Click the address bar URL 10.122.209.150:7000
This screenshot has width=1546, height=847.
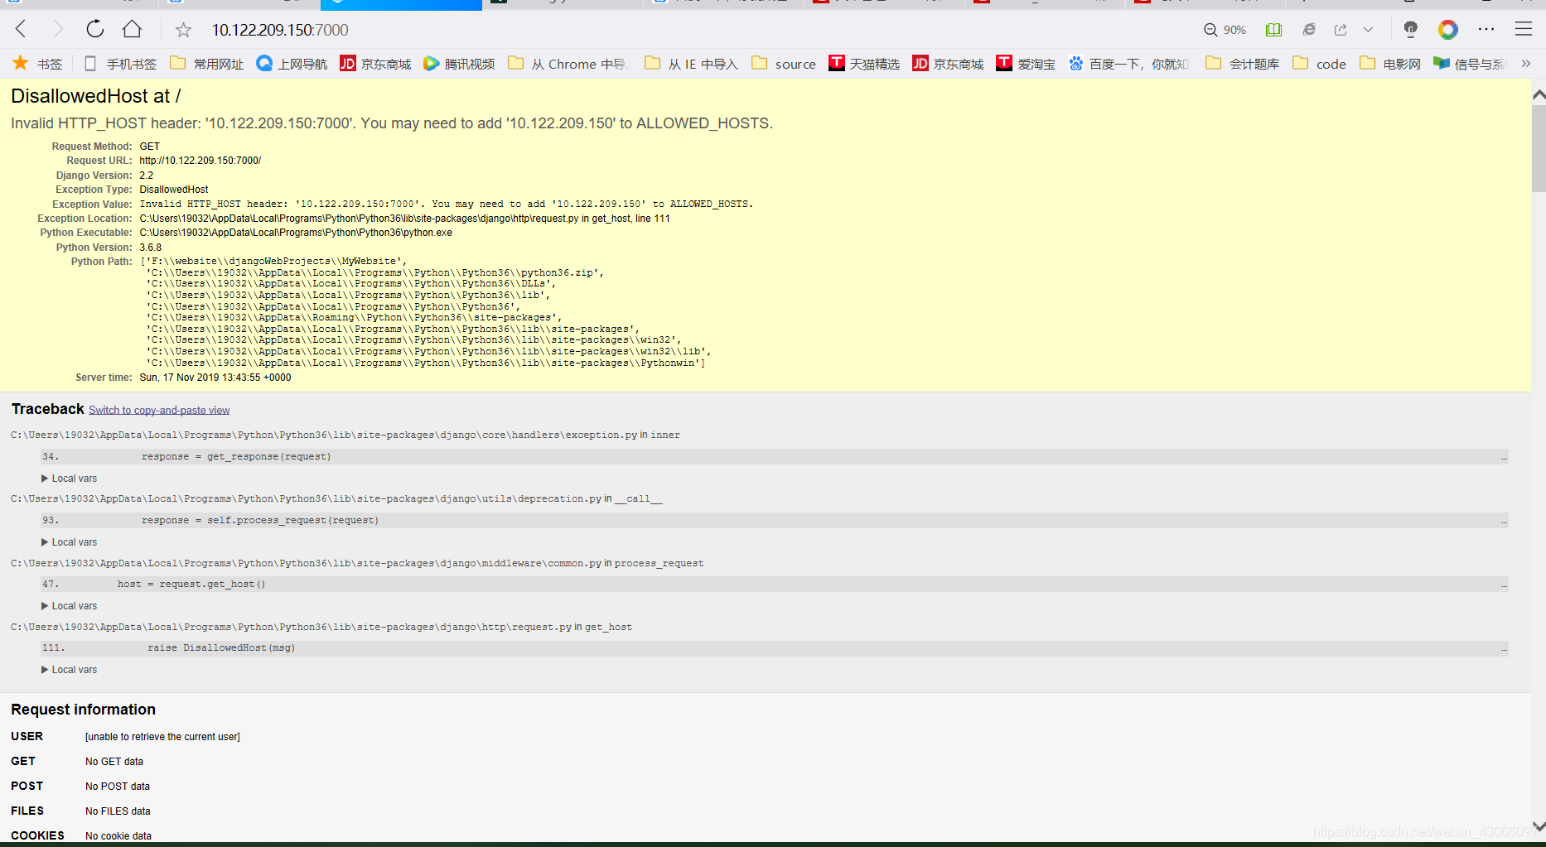[280, 30]
